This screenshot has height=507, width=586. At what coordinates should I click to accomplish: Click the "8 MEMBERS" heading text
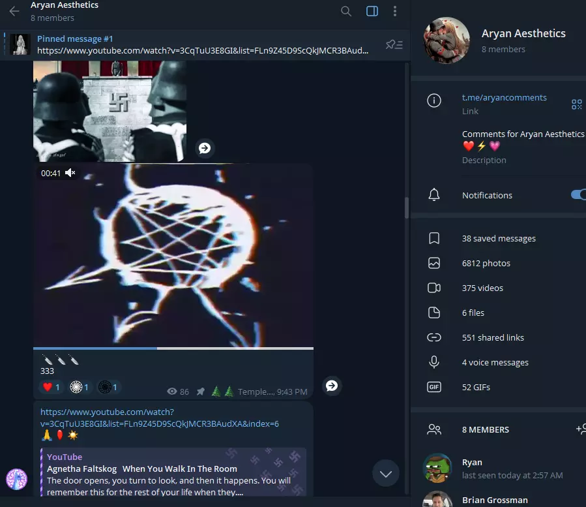tap(486, 429)
